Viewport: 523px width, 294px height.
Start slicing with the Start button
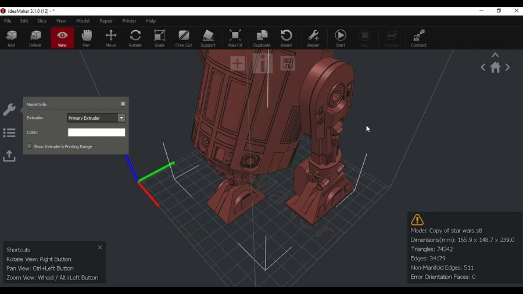point(340,38)
